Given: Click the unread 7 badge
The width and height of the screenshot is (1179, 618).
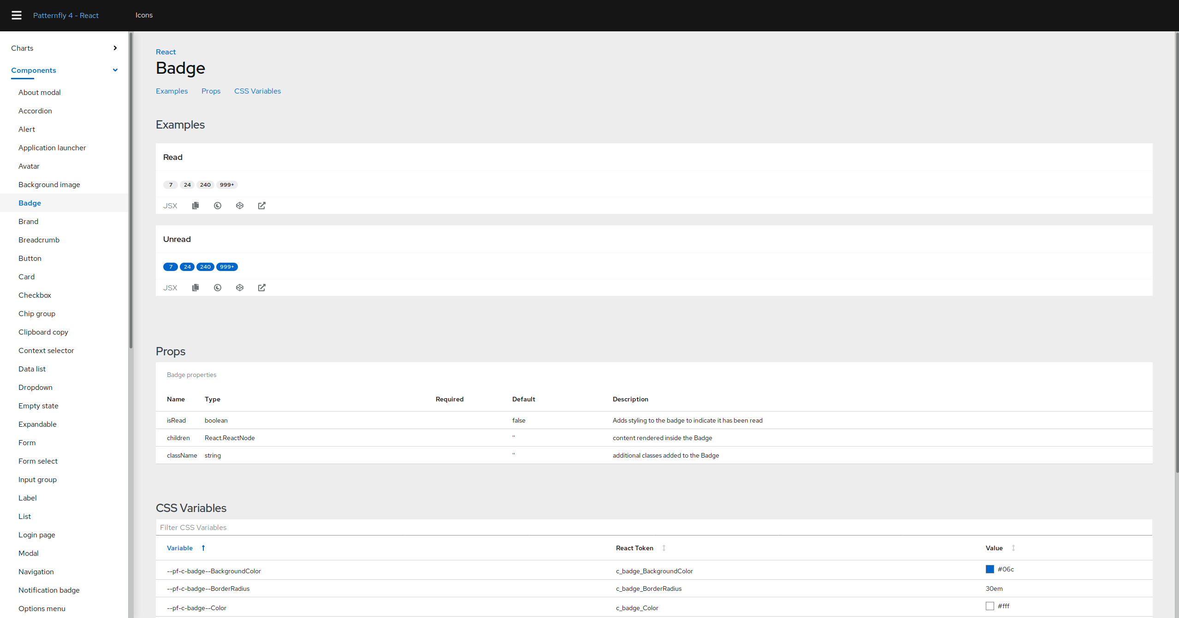Looking at the screenshot, I should 171,267.
